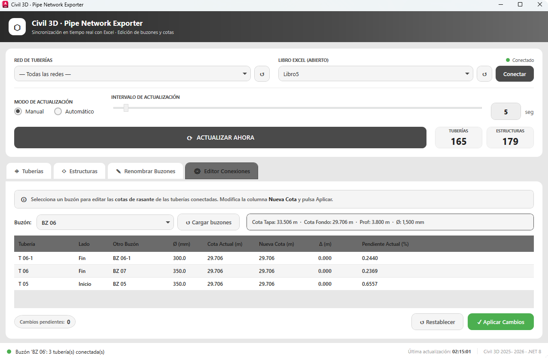
Task: Click the slope value 0.6557
Action: click(x=370, y=284)
